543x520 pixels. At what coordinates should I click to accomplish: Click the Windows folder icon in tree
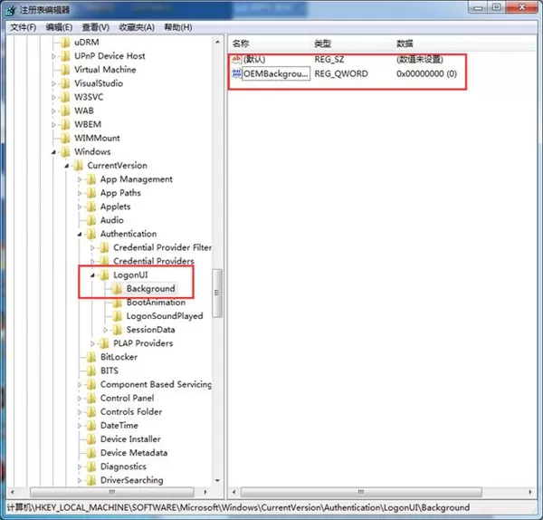(x=65, y=152)
